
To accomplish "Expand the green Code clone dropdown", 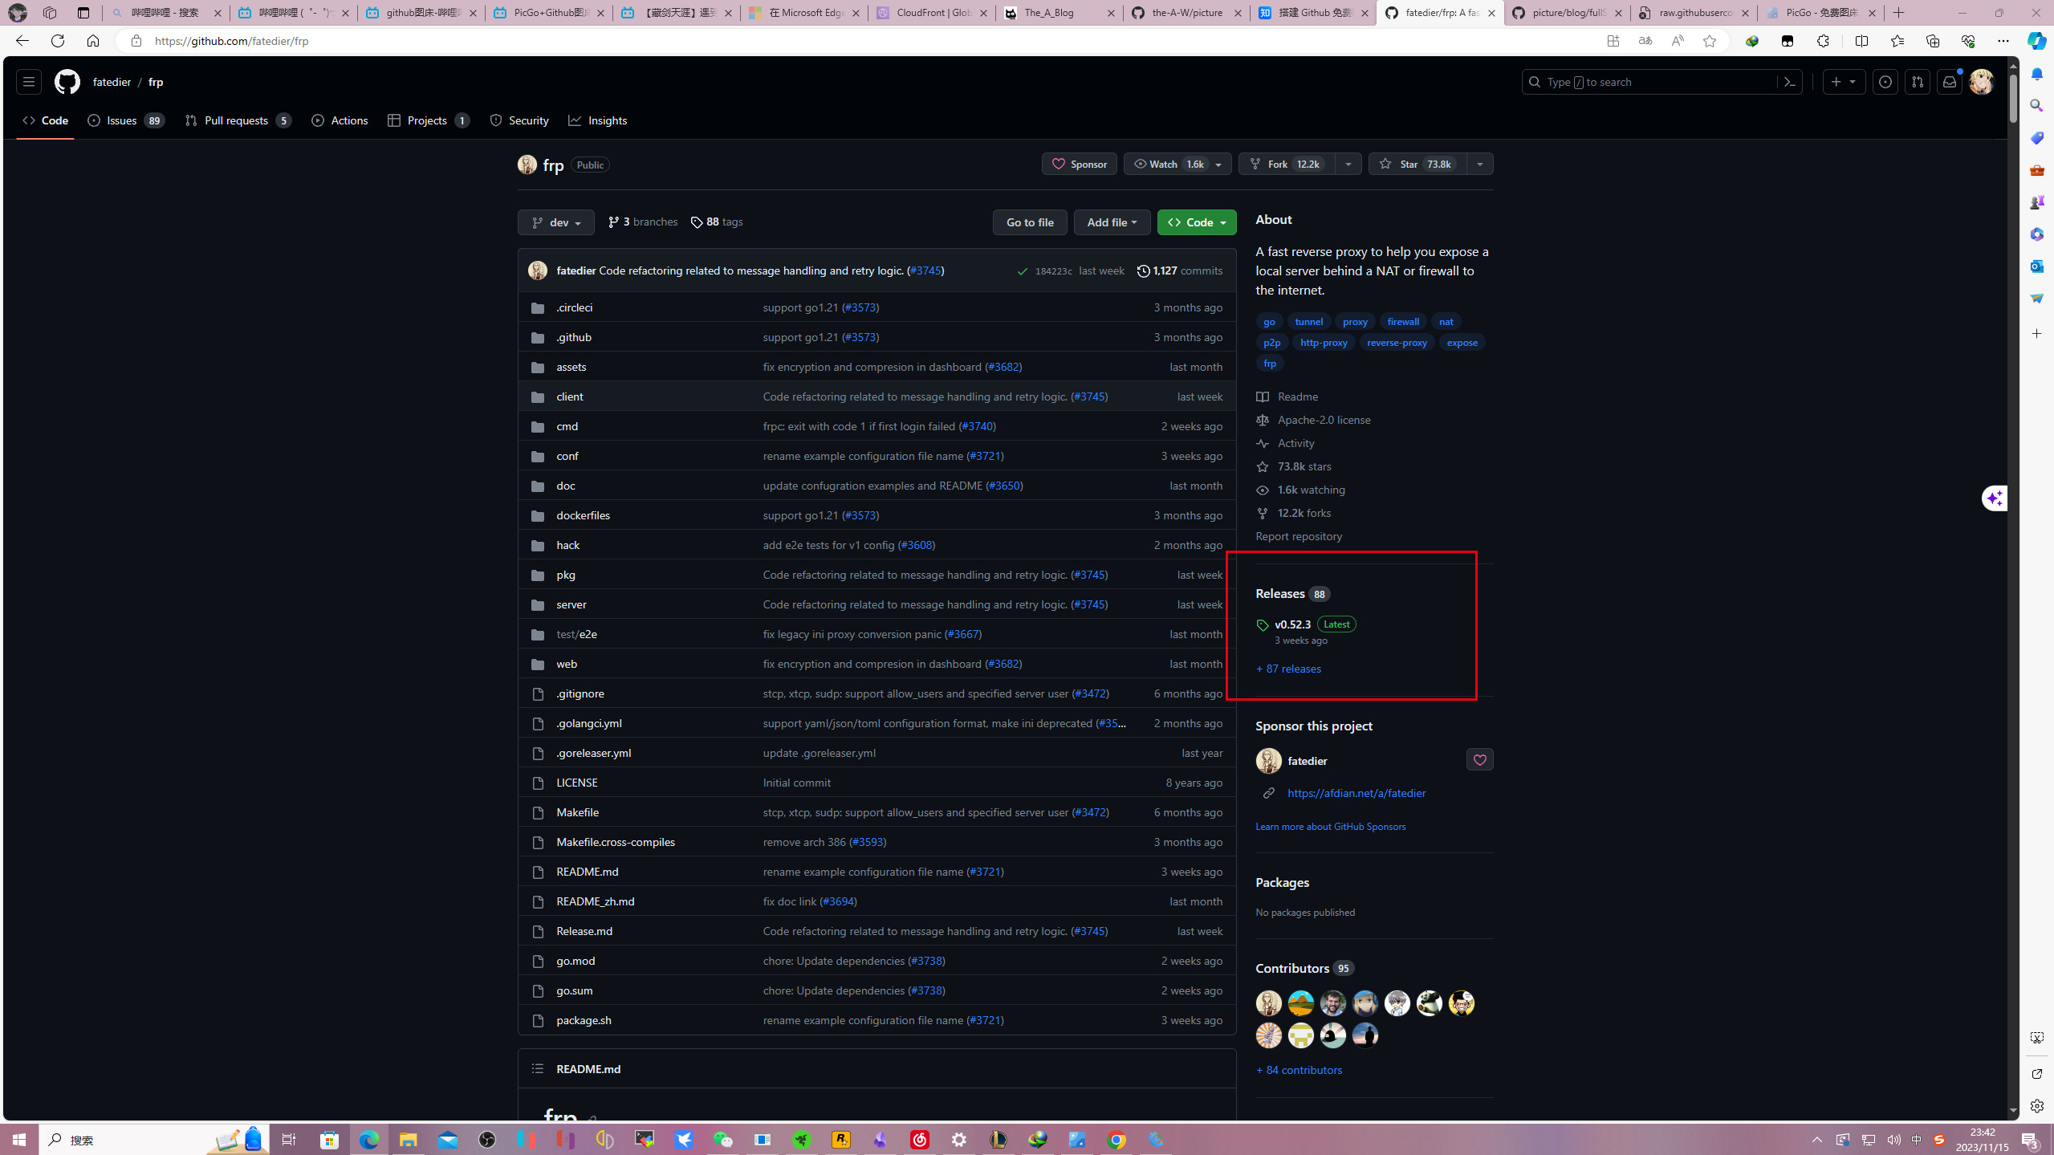I will tap(1197, 222).
